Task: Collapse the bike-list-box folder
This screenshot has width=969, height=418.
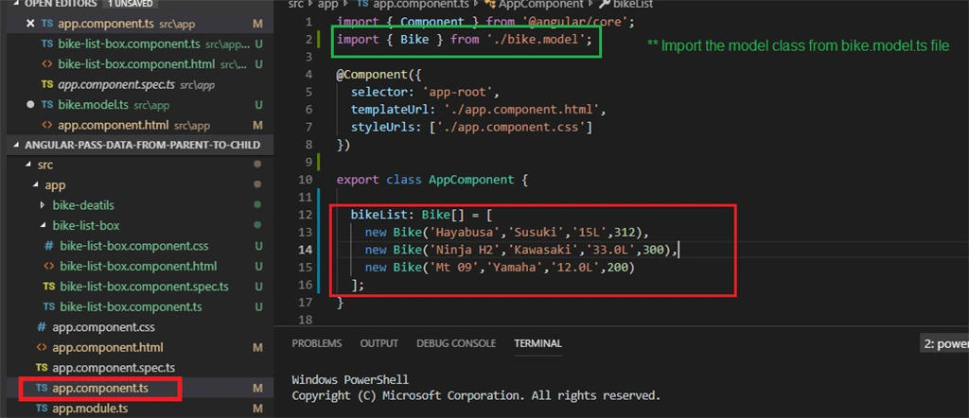Action: click(x=86, y=225)
